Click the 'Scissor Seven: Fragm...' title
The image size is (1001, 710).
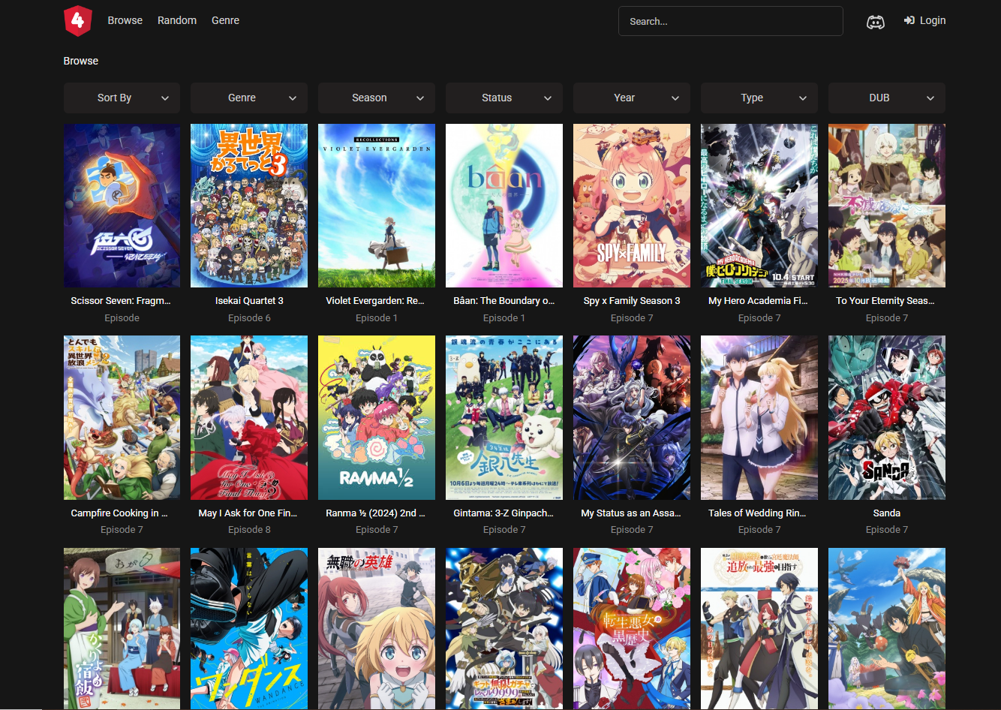[121, 300]
